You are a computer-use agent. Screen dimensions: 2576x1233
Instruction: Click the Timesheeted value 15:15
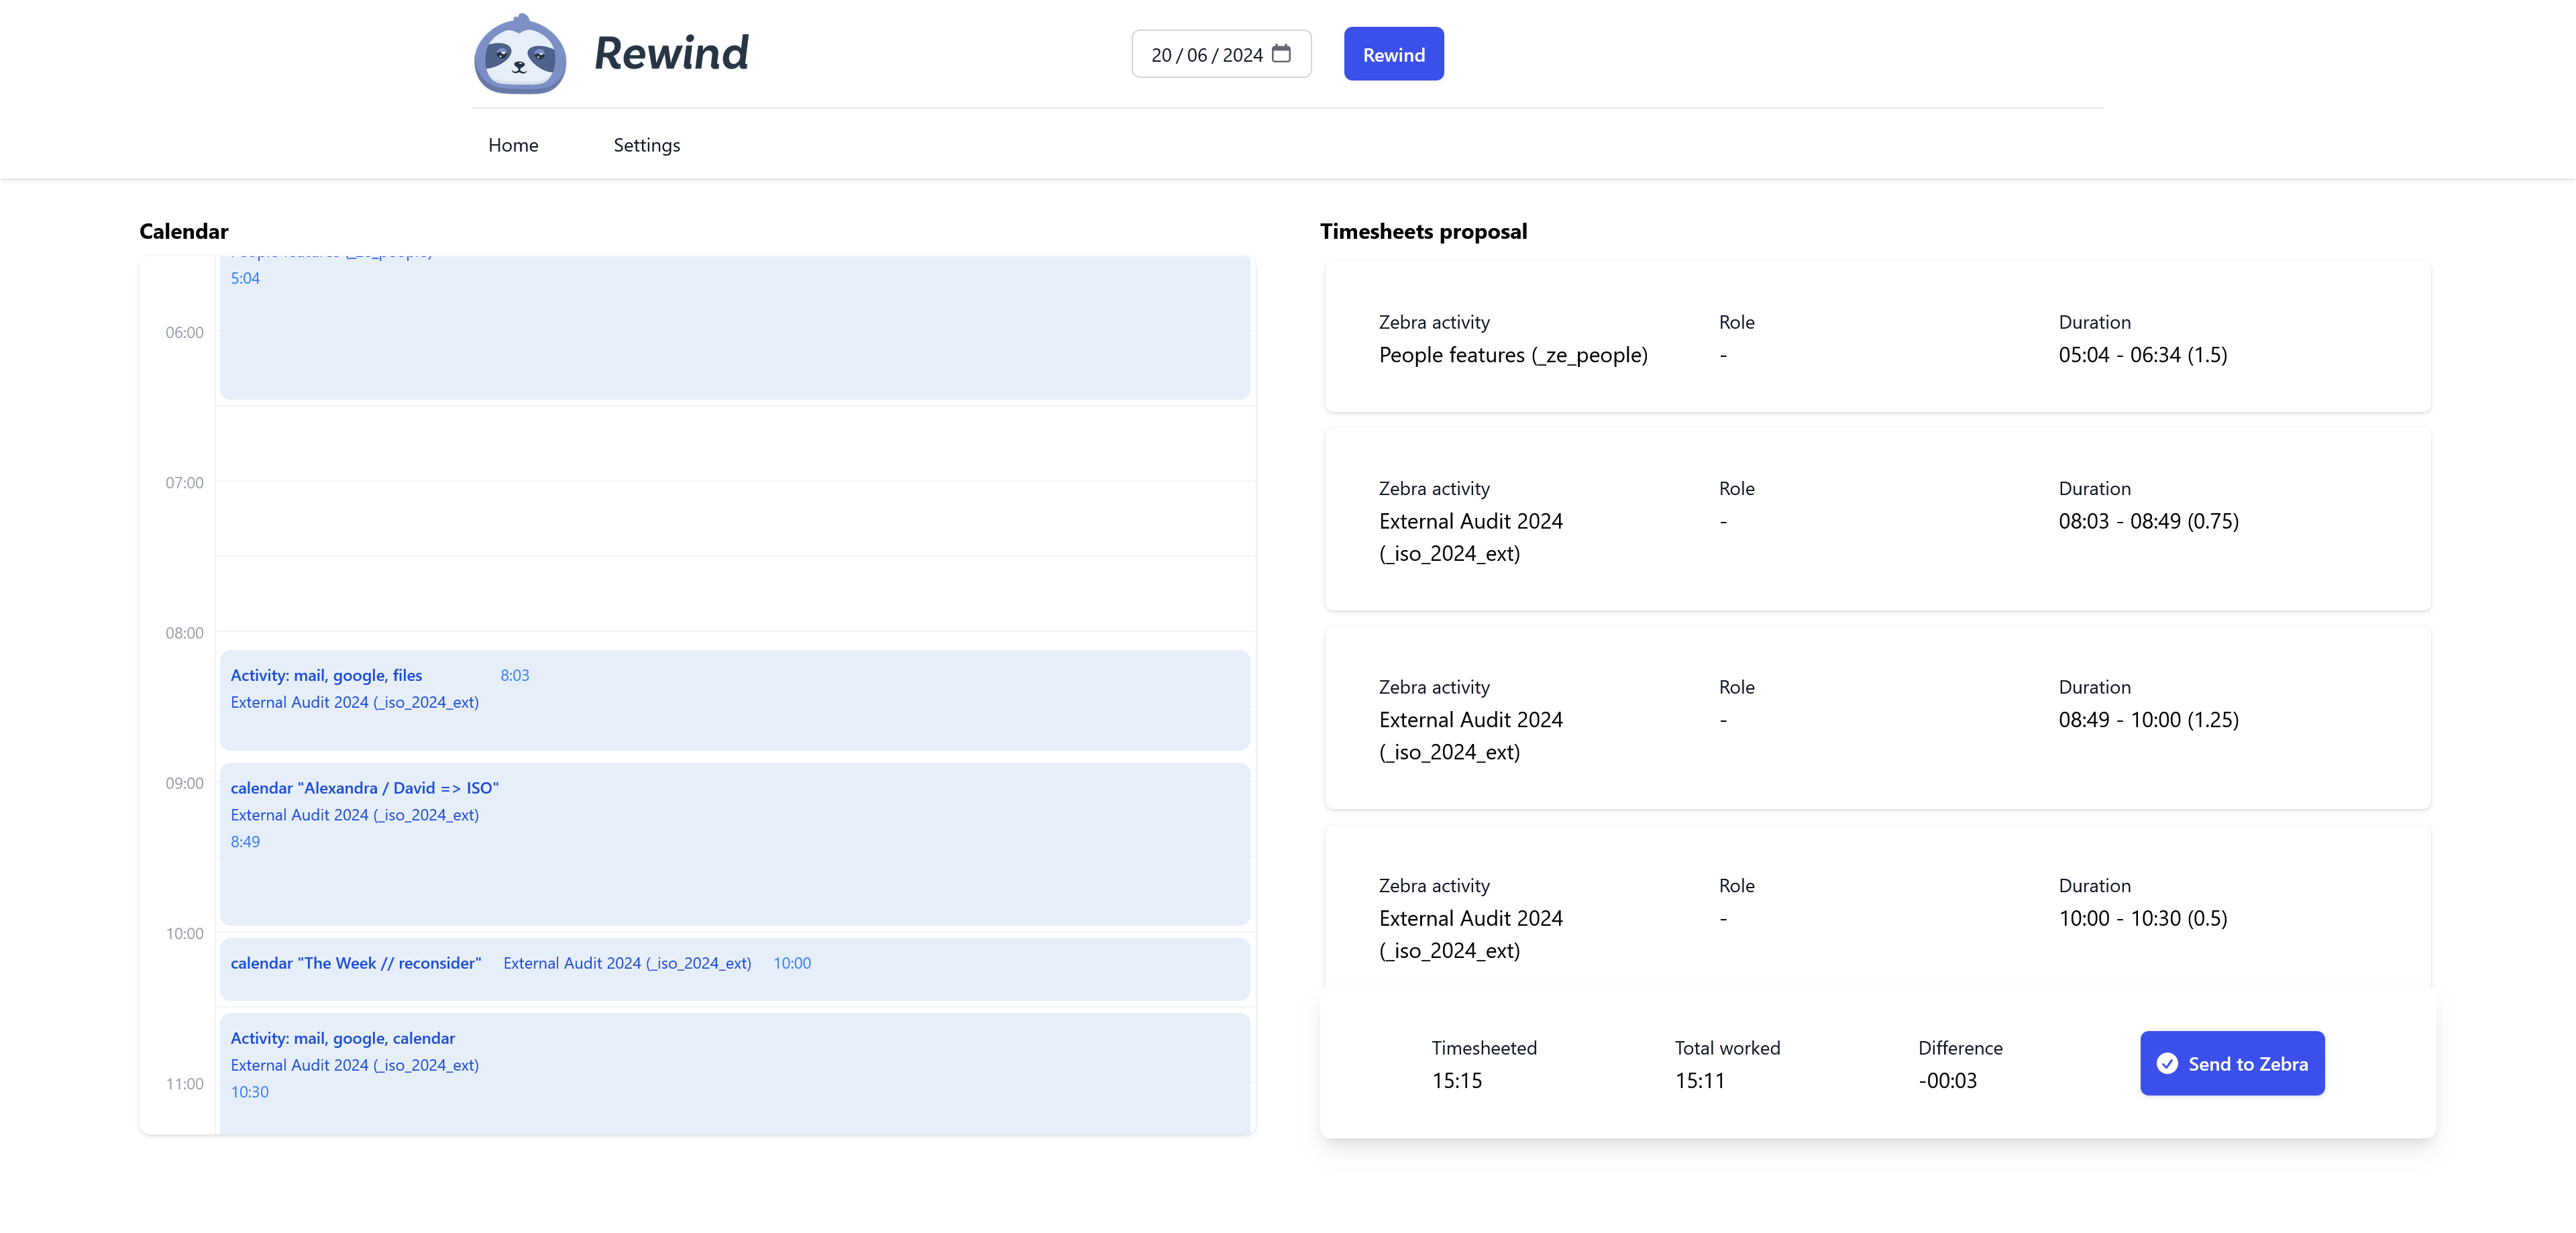point(1457,1080)
